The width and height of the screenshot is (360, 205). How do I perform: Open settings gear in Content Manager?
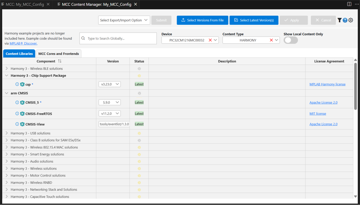click(x=351, y=20)
